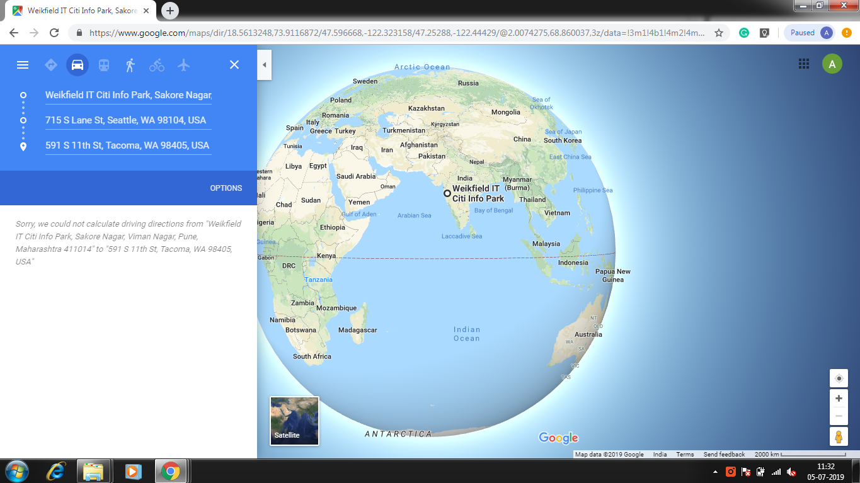Launch Internet Explorer from the taskbar
Screen dimensions: 860x483
click(57, 471)
